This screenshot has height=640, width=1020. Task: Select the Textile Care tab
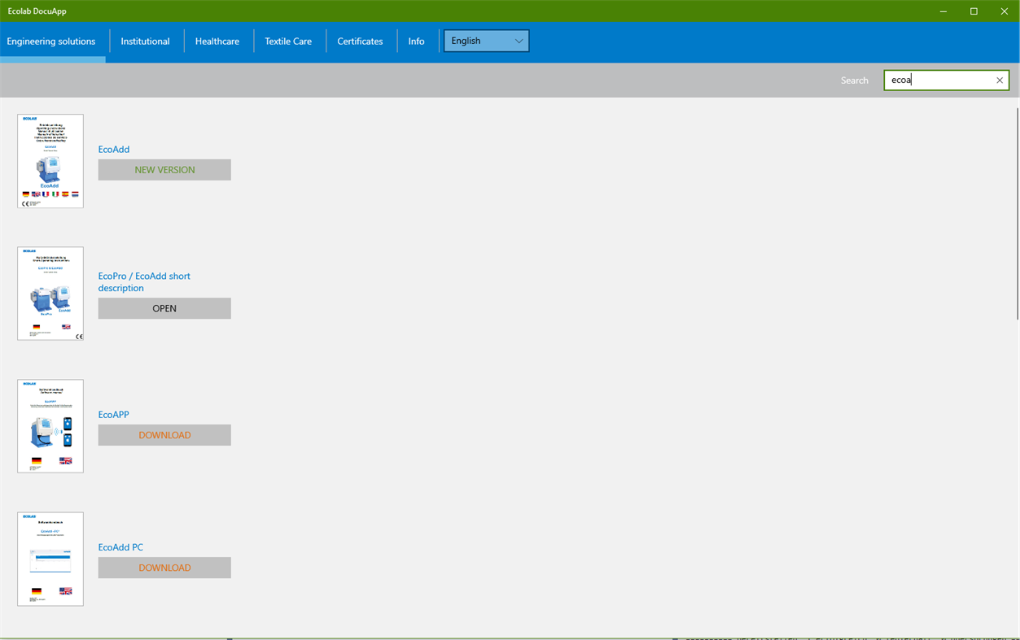[288, 41]
